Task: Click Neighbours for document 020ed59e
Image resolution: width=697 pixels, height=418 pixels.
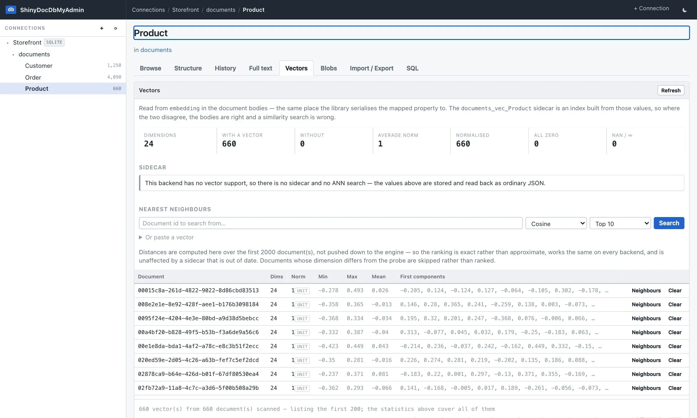Action: click(x=646, y=360)
